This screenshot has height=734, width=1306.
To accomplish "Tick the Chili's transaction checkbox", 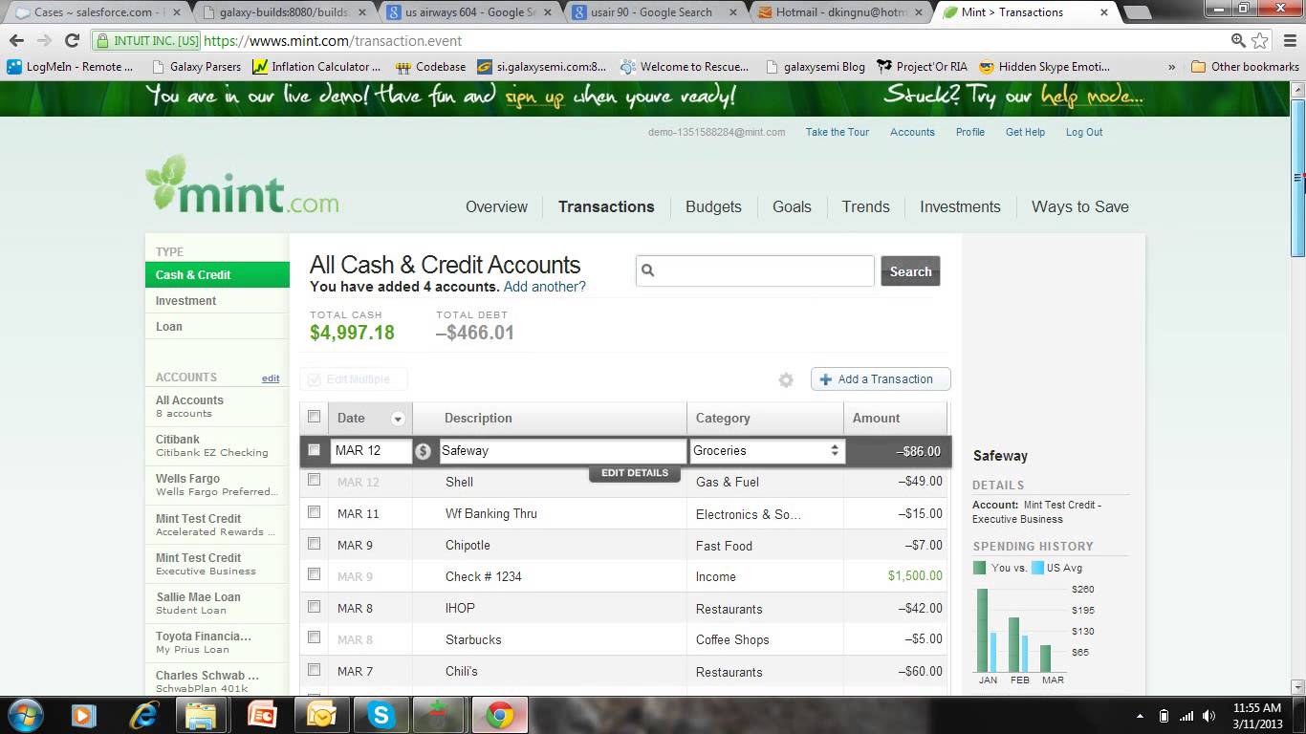I will (x=314, y=670).
